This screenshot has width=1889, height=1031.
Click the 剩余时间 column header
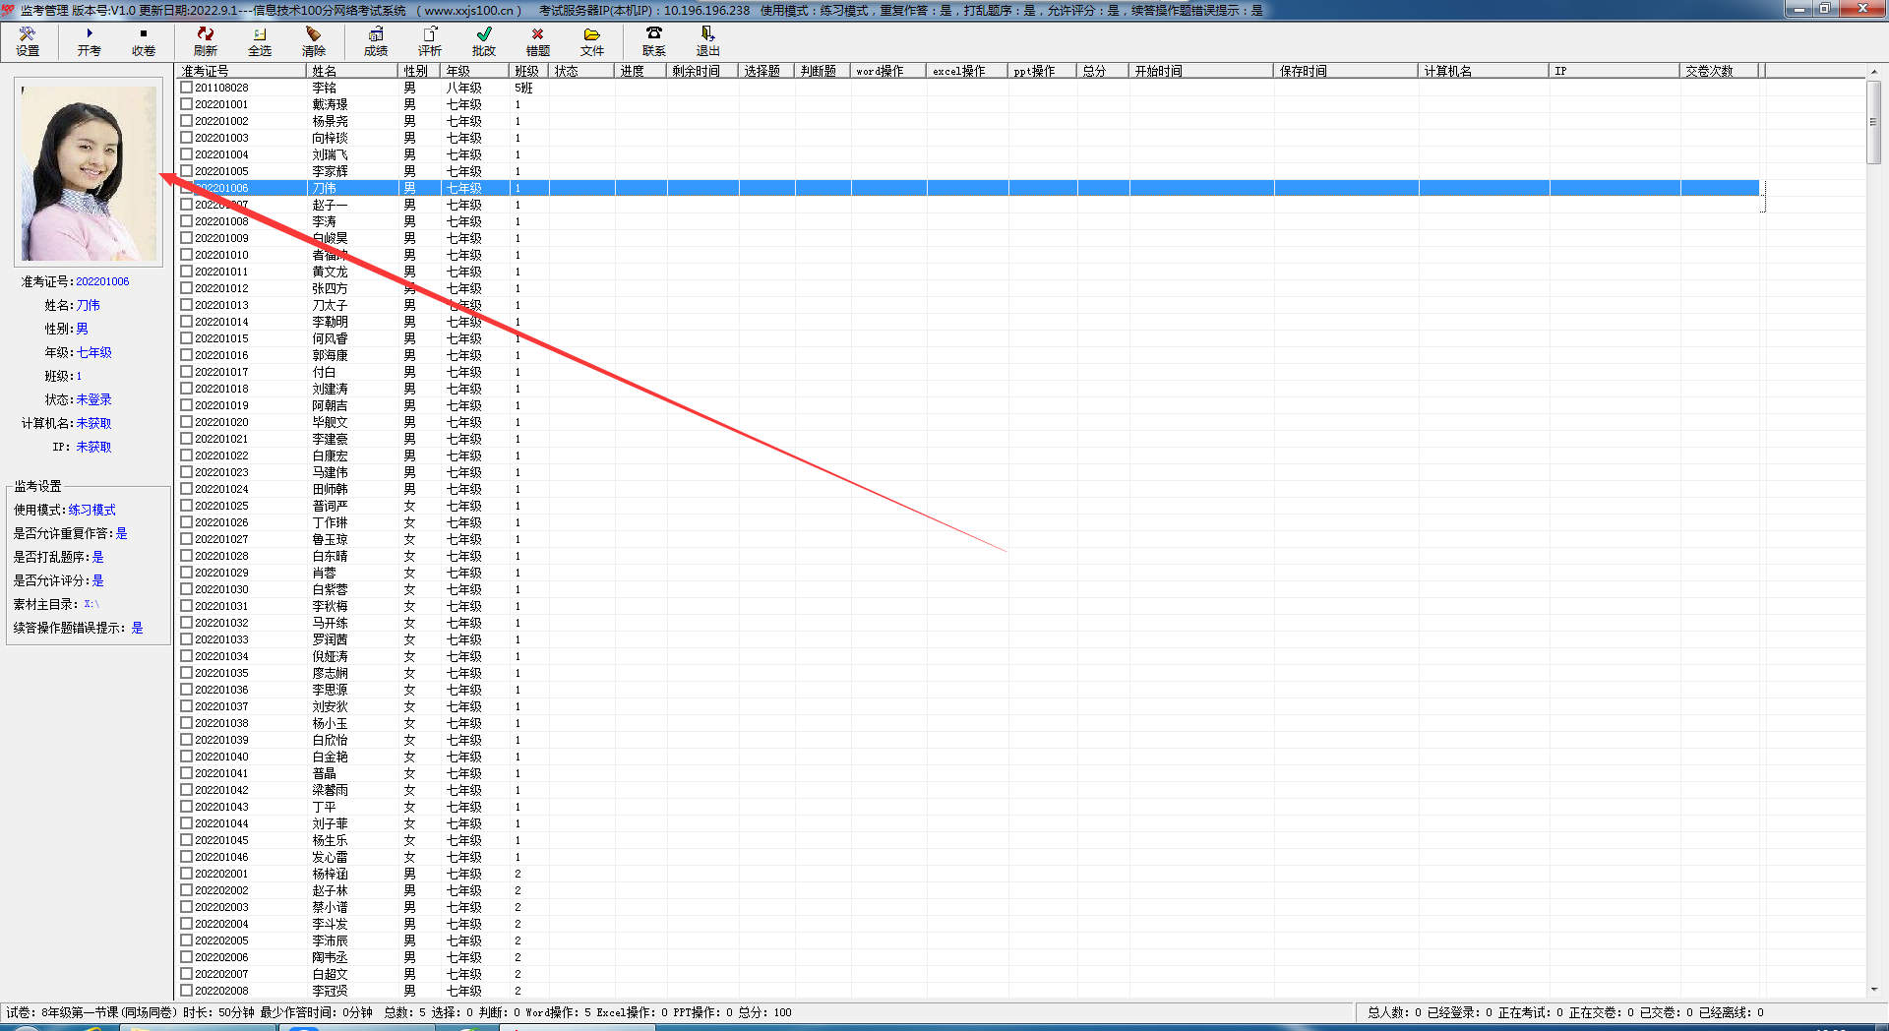pos(702,71)
